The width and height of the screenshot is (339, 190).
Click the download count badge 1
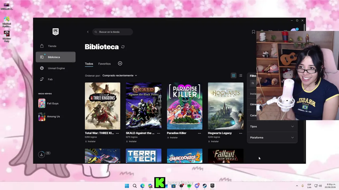tap(48, 153)
